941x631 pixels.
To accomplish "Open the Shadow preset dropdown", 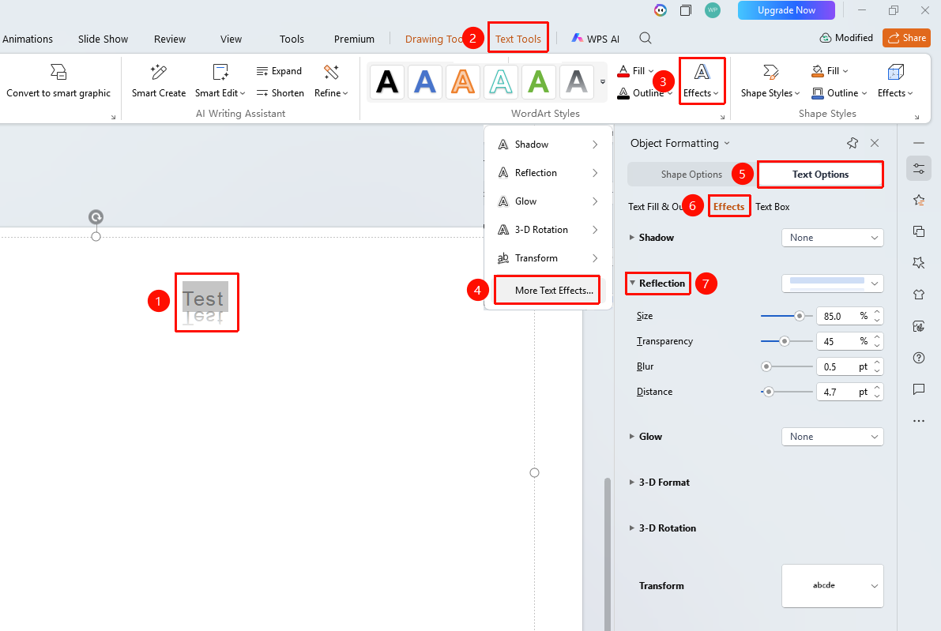I will pyautogui.click(x=833, y=238).
